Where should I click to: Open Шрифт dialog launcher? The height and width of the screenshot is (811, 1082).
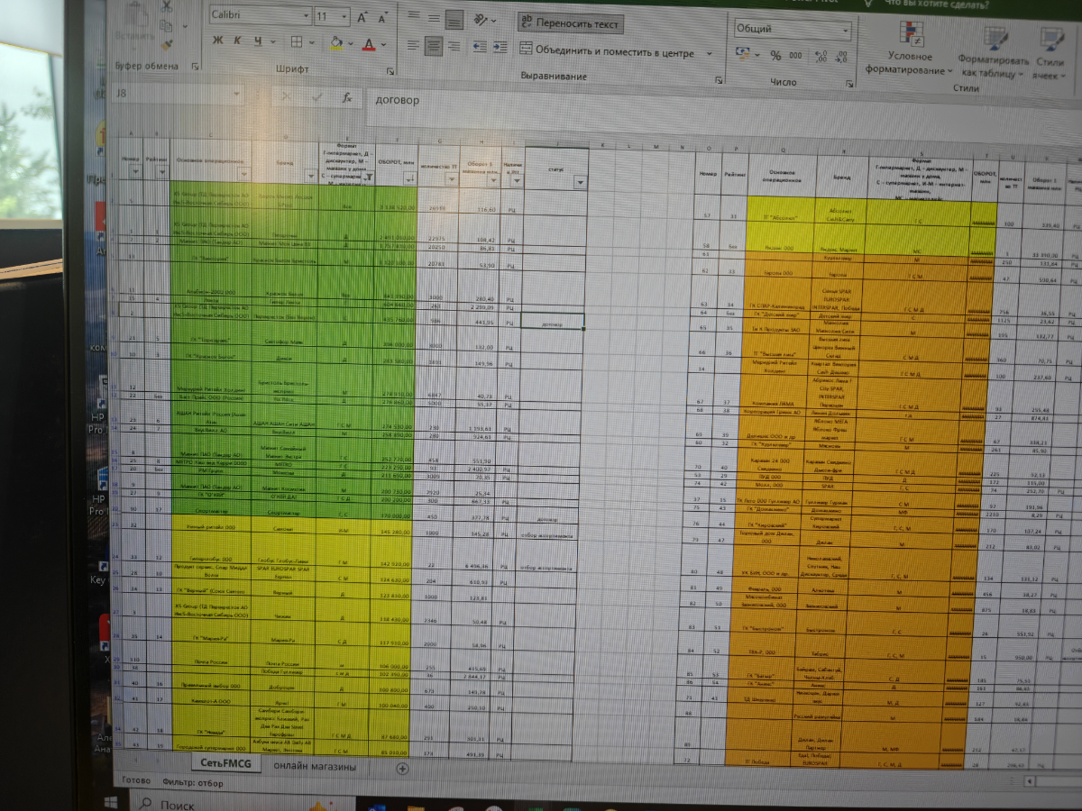click(x=390, y=70)
